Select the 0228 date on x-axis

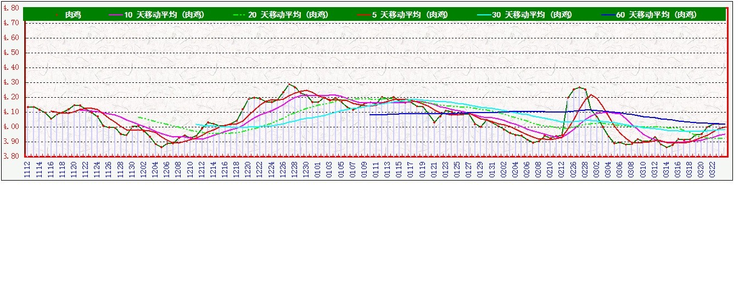tap(584, 168)
